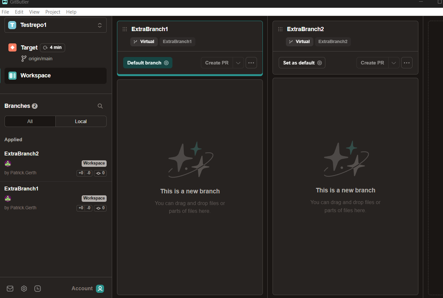
Task: Set ExtraBranch2 as default branch
Action: 302,63
